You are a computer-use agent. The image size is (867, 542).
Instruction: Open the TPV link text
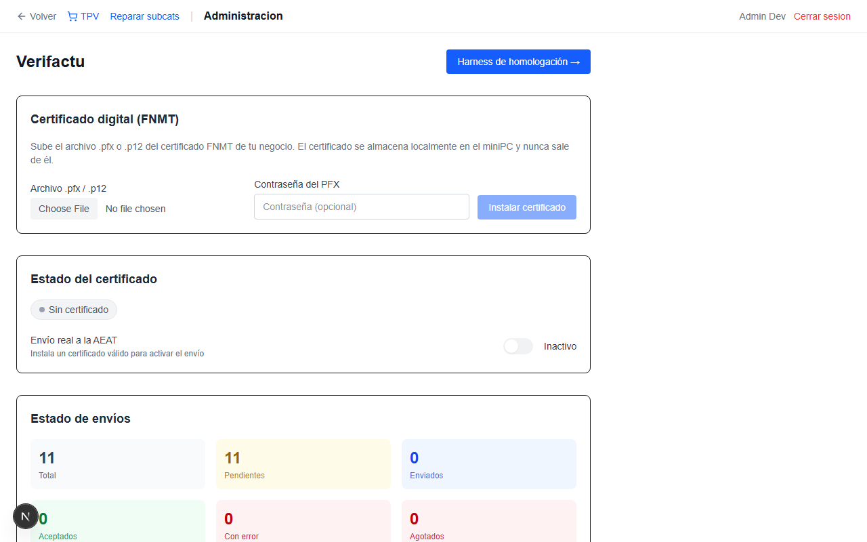90,16
